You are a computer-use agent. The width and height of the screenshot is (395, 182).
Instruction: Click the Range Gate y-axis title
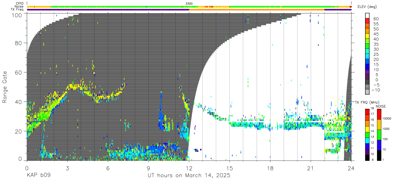coord(5,87)
